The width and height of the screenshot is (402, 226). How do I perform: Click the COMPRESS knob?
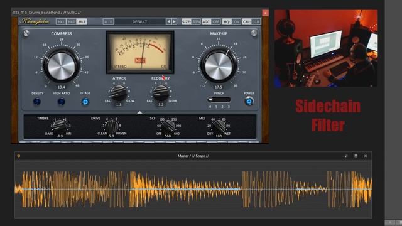pyautogui.click(x=62, y=67)
